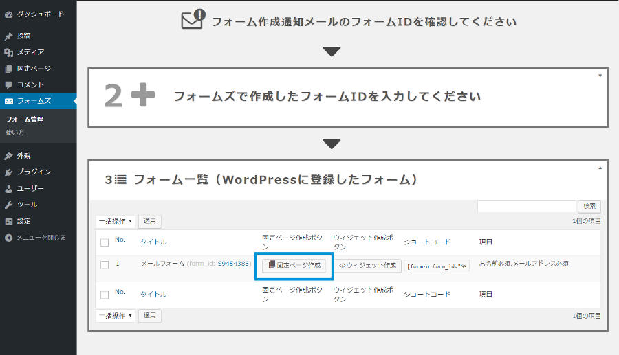This screenshot has height=355, width=619.
Task: Click the pages icon beside 固定ページ
Action: [x=9, y=69]
